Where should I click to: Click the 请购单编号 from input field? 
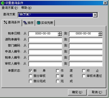(x=45, y=40)
